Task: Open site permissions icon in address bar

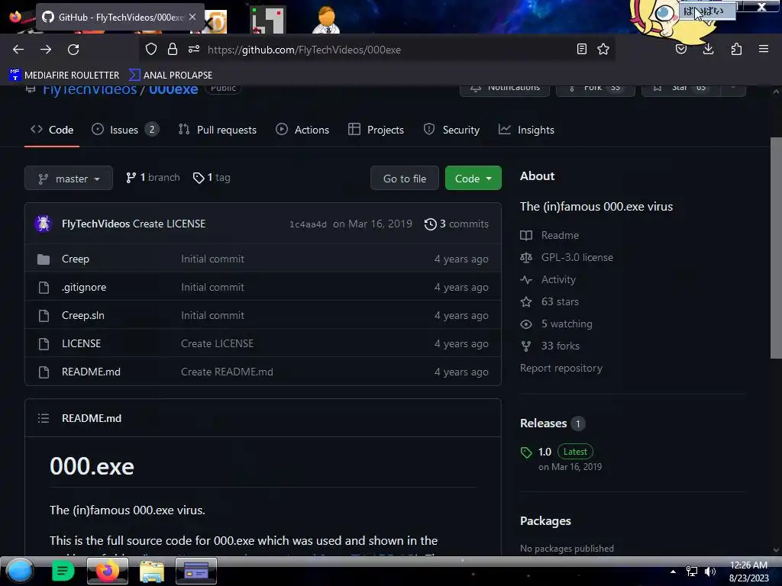Action: coord(194,50)
